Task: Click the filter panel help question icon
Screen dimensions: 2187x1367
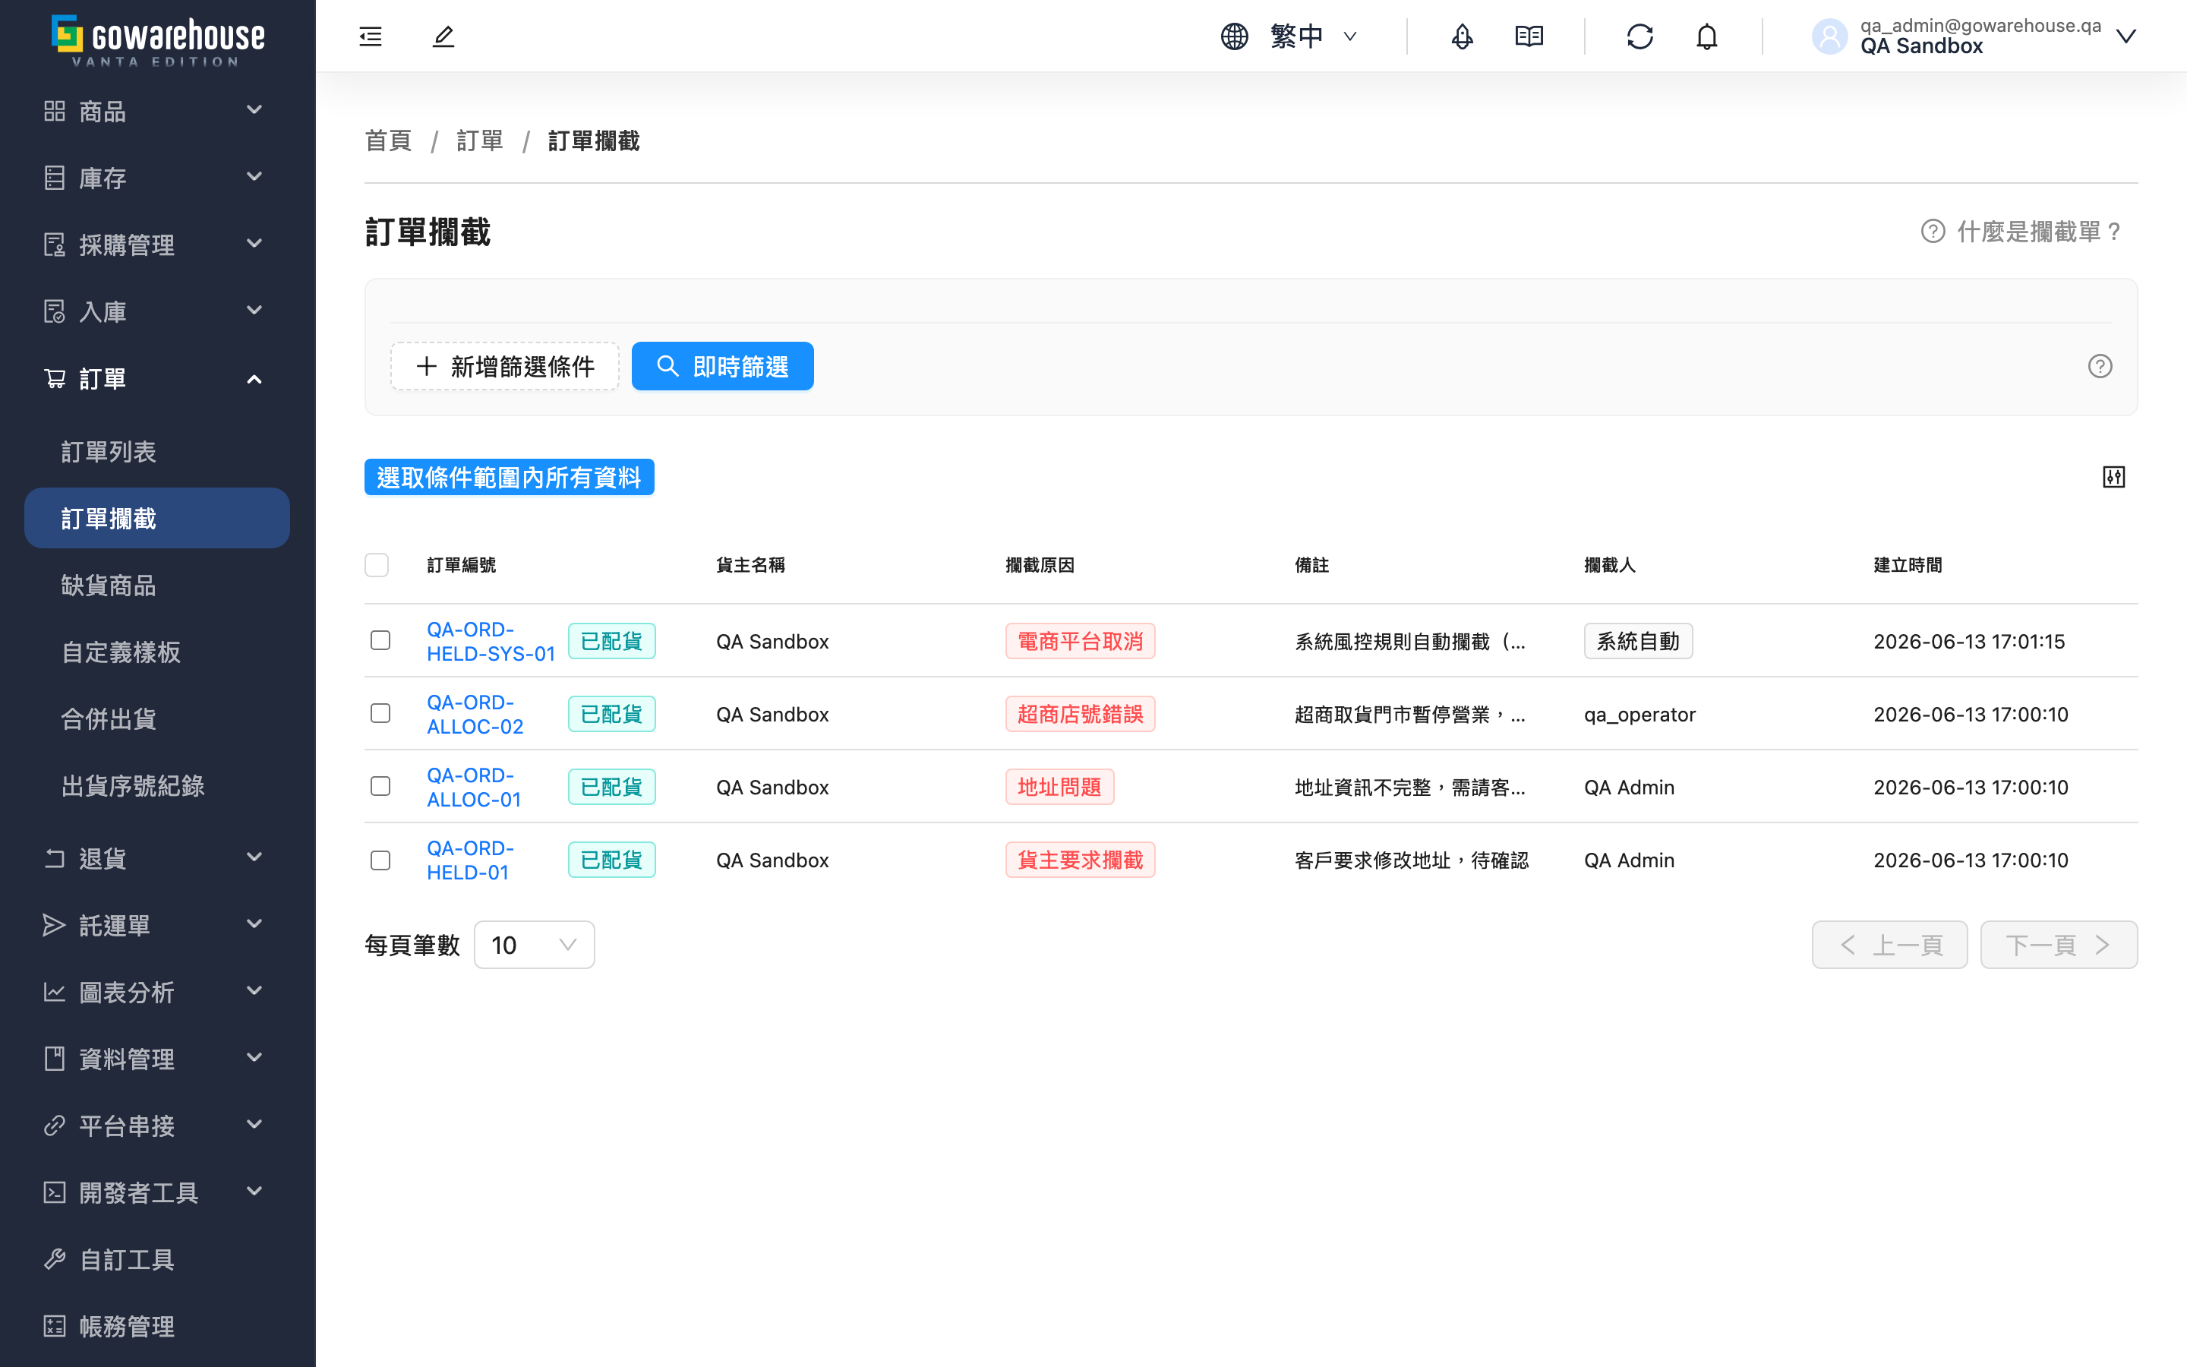Action: pos(2100,366)
